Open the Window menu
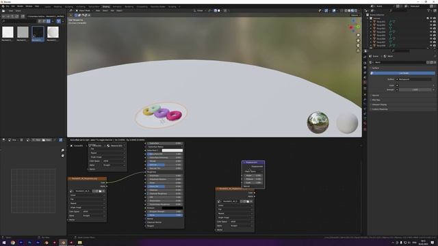 (x=29, y=6)
